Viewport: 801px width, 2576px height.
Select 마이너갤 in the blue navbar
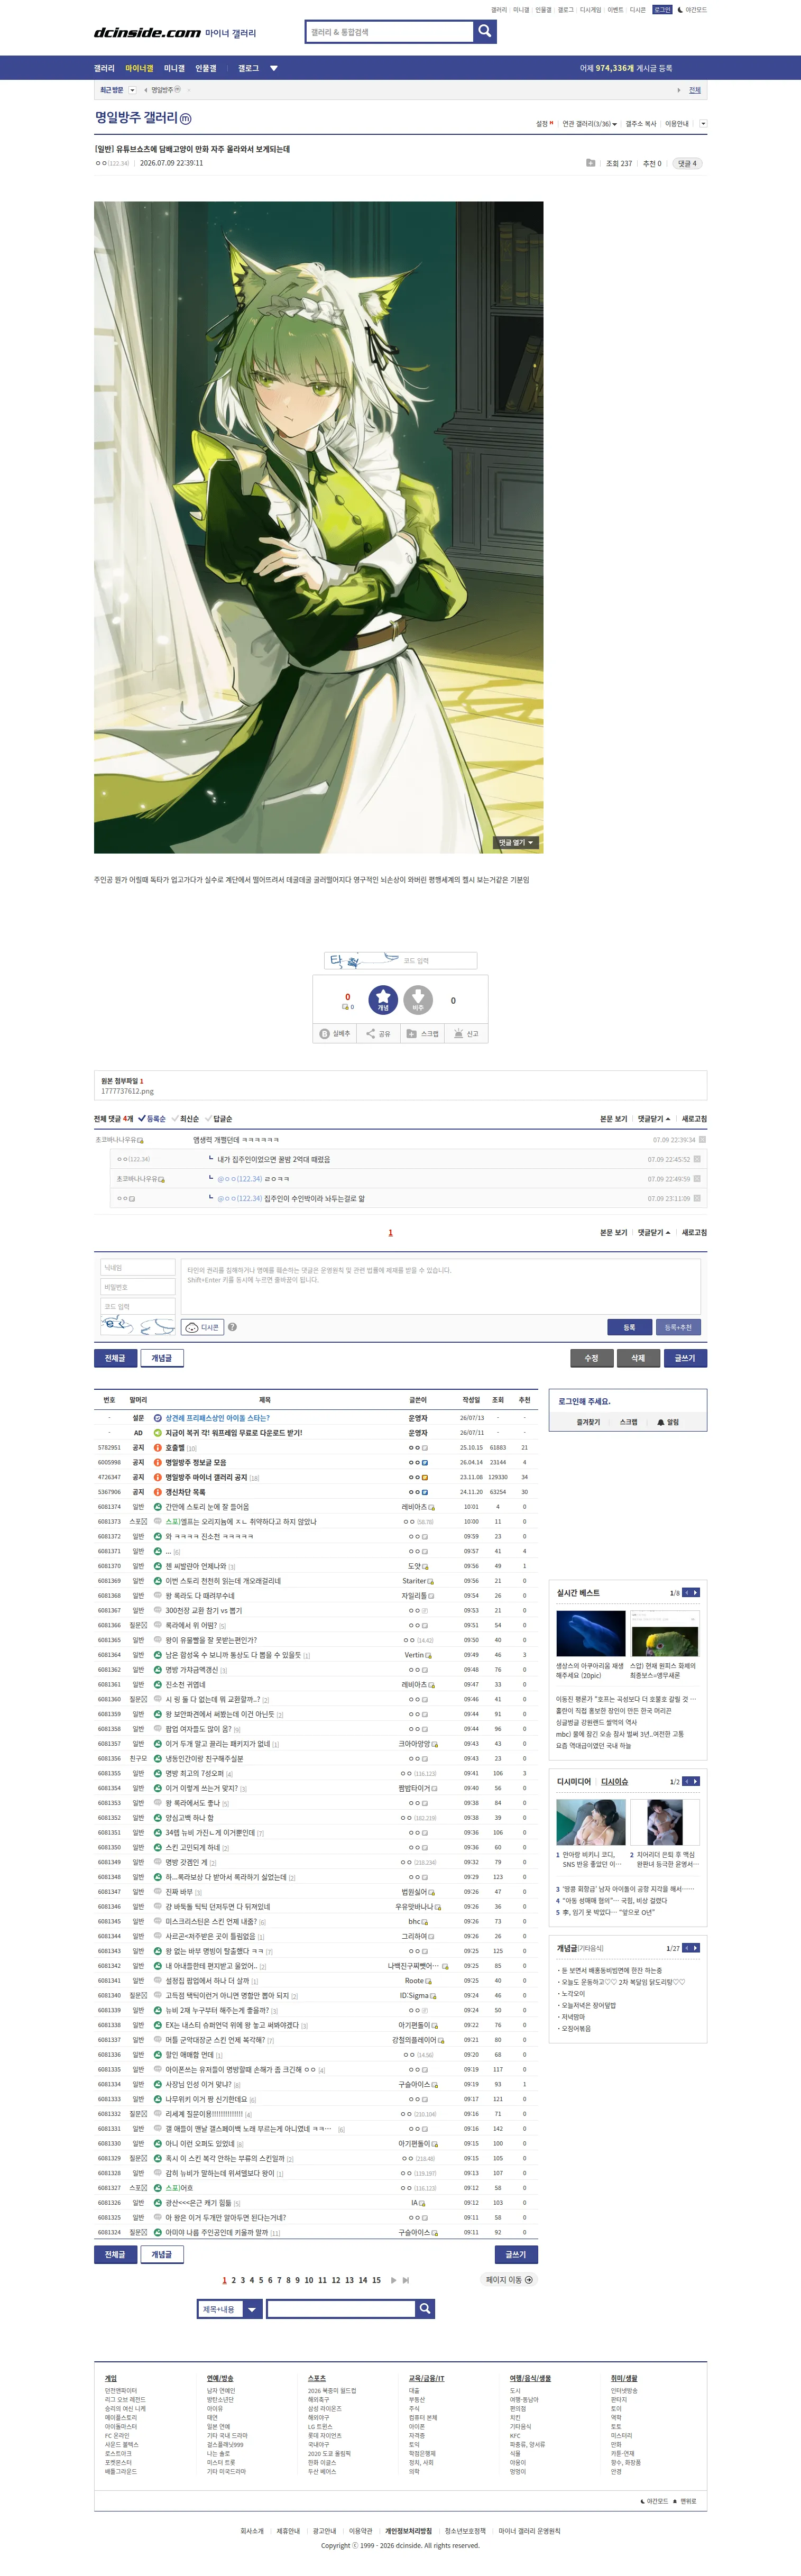(x=139, y=69)
